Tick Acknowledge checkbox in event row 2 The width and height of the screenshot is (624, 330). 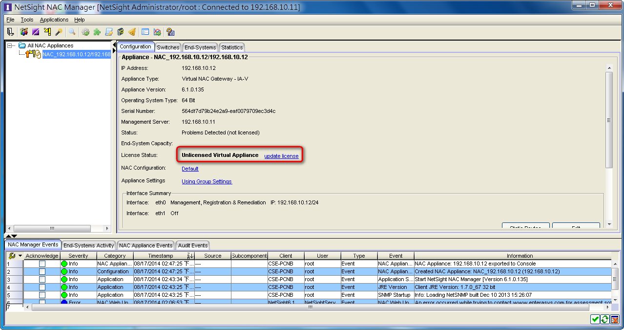click(x=42, y=271)
